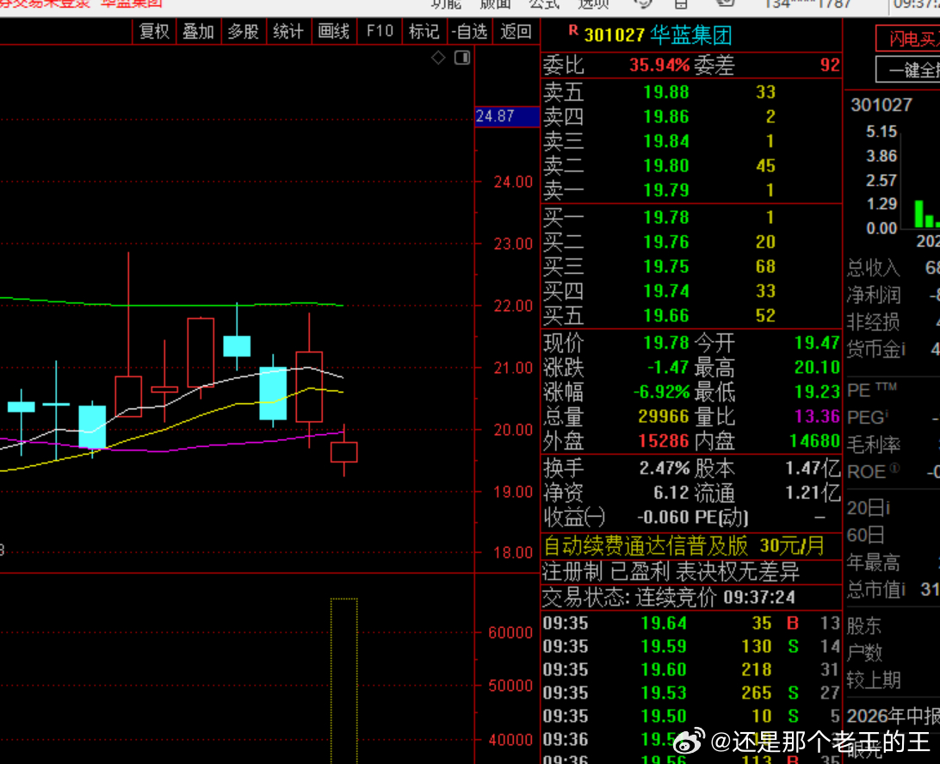Click the 量比 value 13.36
The image size is (940, 764).
(817, 416)
